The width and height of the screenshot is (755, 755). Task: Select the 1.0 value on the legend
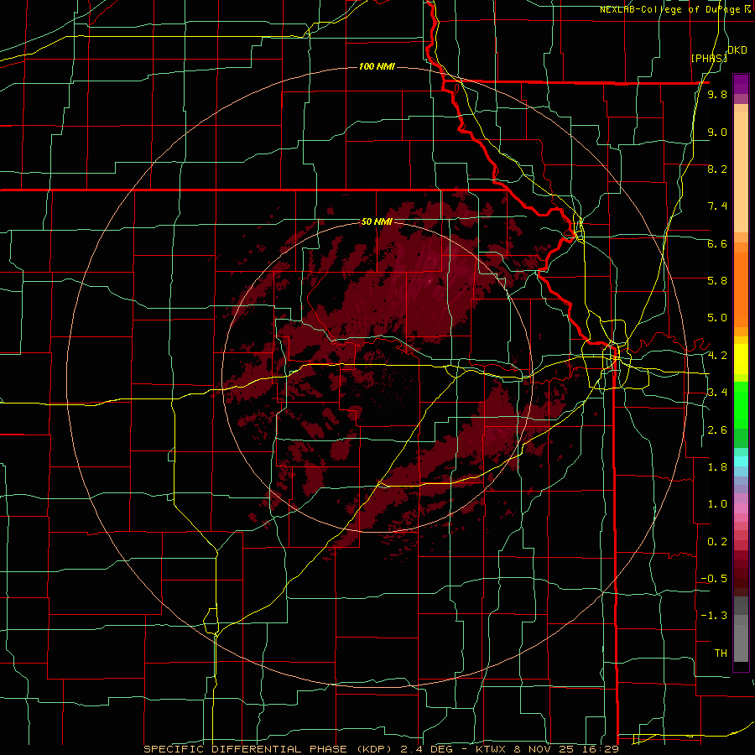click(x=717, y=504)
